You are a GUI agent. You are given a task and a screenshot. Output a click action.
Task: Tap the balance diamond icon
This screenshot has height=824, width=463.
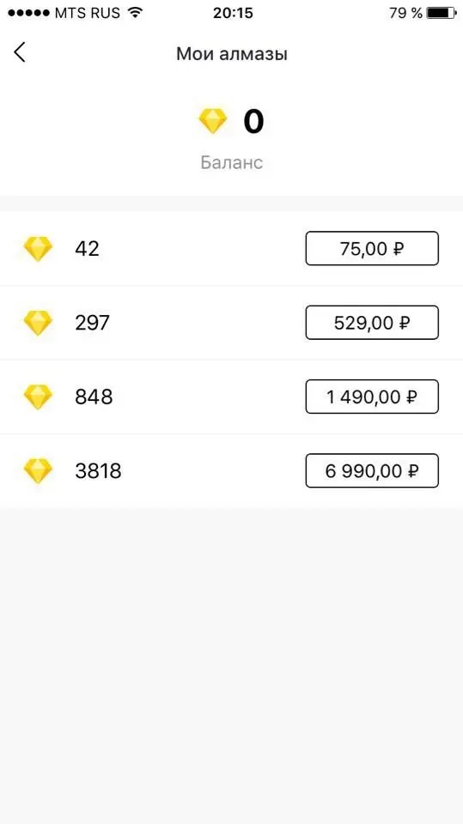[213, 121]
